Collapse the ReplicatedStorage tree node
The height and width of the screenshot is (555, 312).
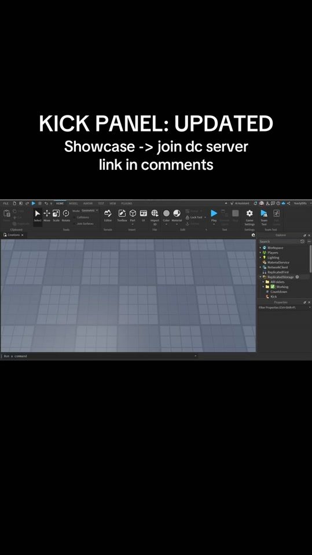coord(260,277)
